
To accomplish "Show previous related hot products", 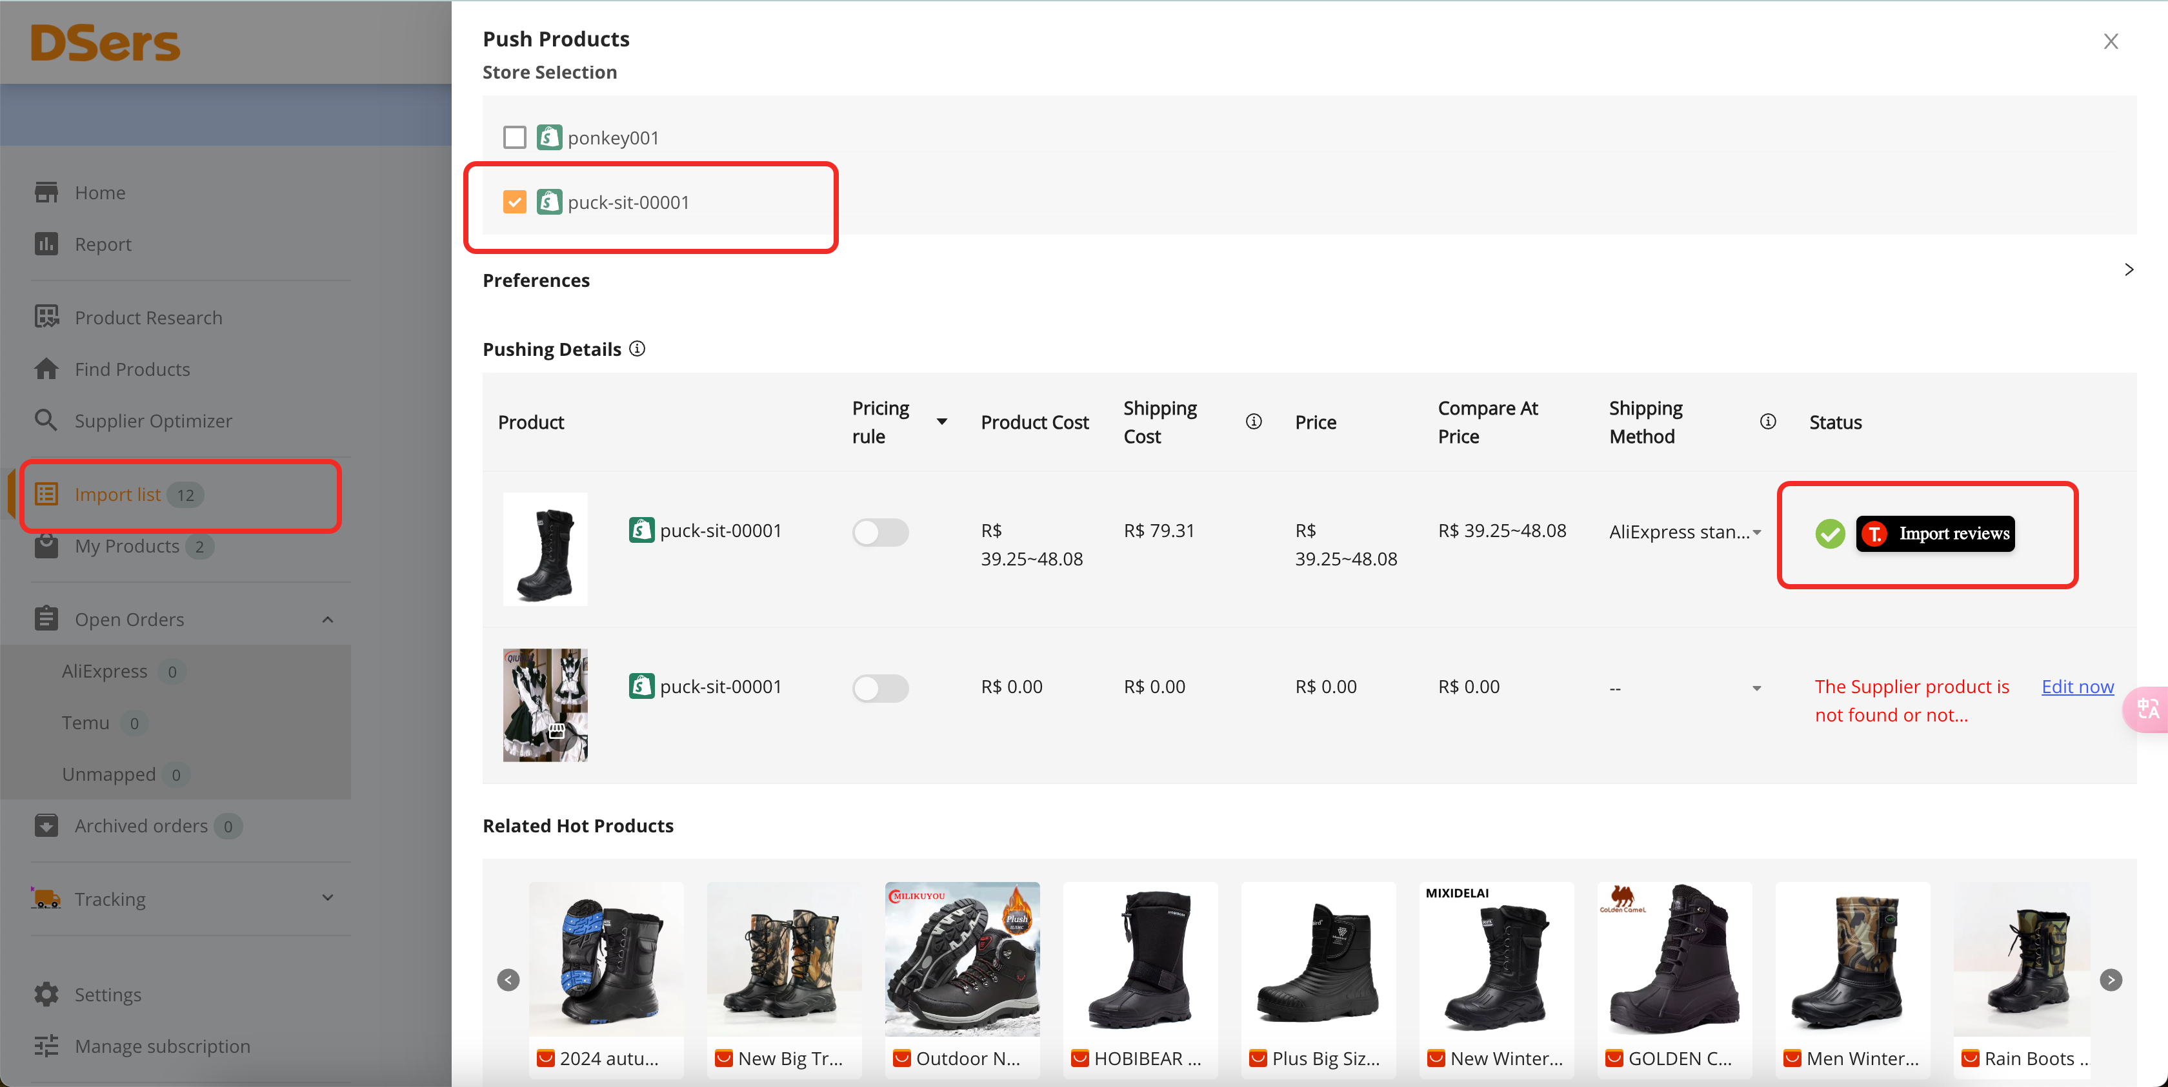I will (x=508, y=979).
